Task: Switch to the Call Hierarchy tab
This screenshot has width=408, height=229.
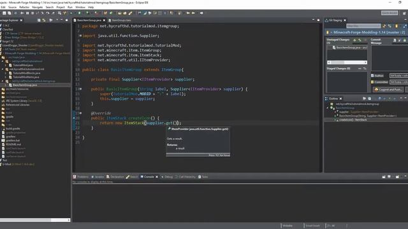Action: 186,177
